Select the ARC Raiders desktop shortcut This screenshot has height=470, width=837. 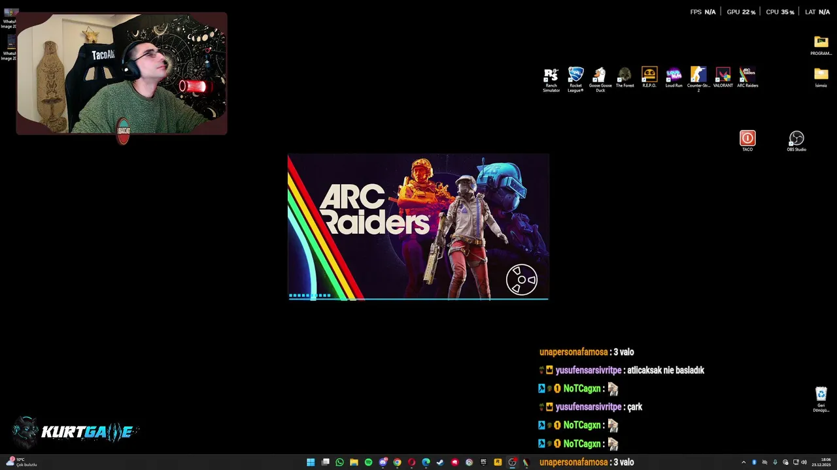747,78
